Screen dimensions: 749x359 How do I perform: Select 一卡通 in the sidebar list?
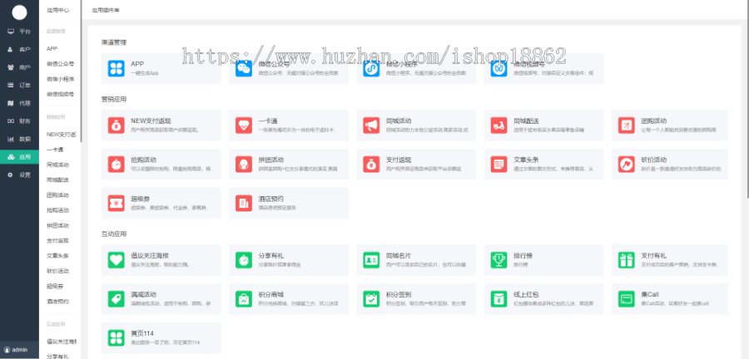tap(55, 150)
